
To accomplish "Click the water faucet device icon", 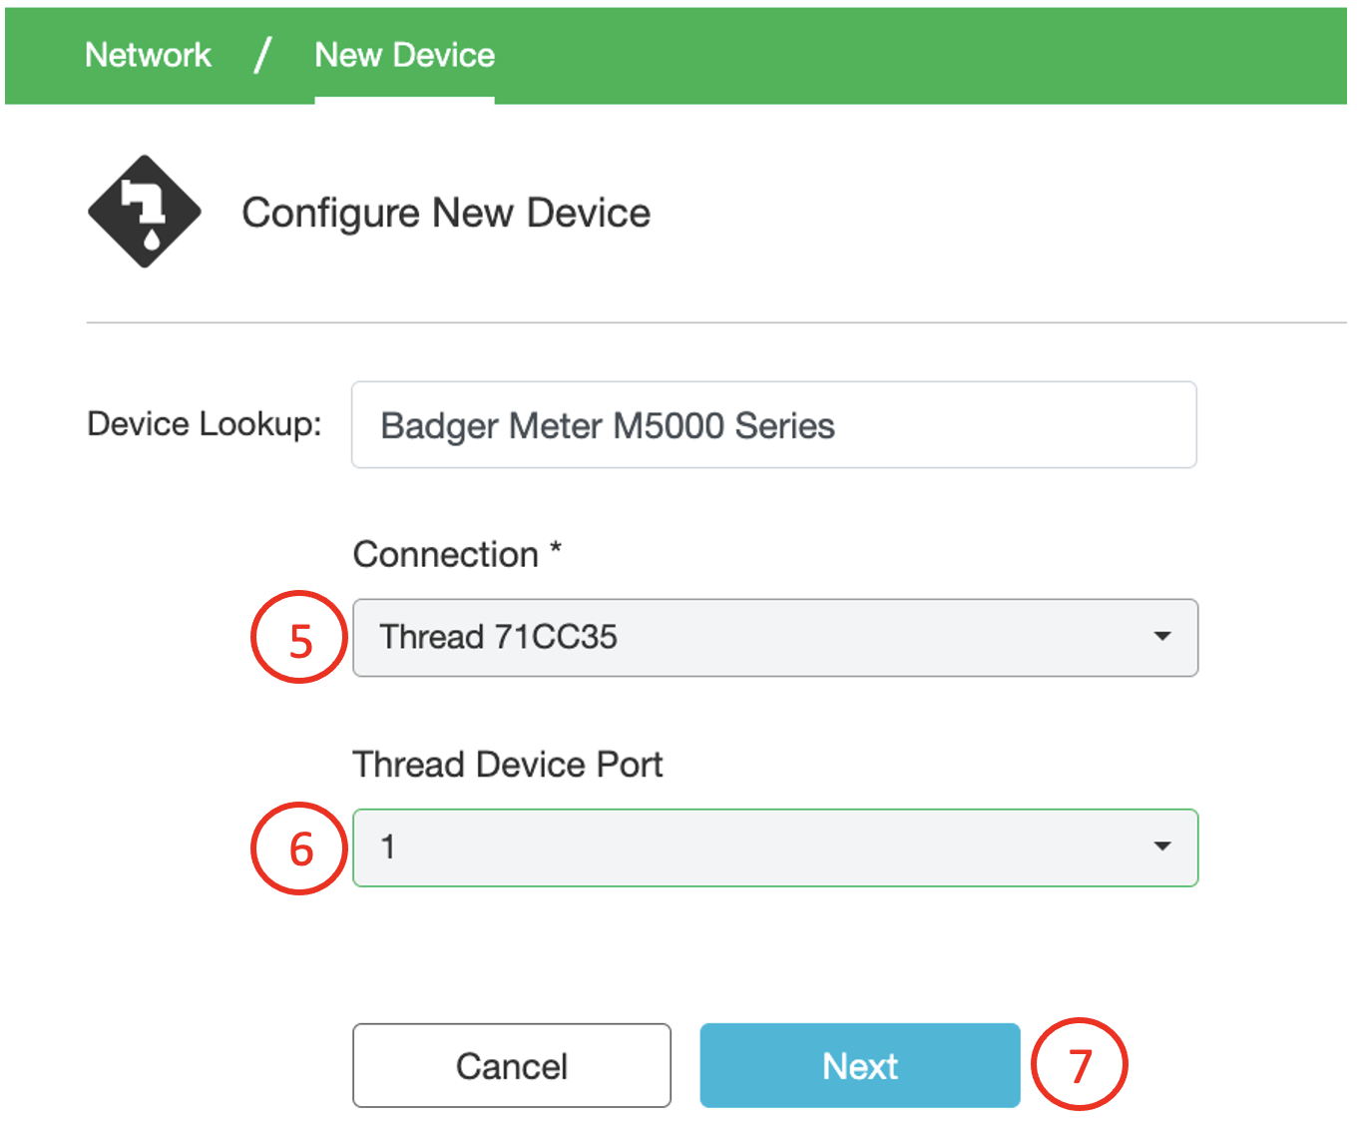I will [145, 212].
